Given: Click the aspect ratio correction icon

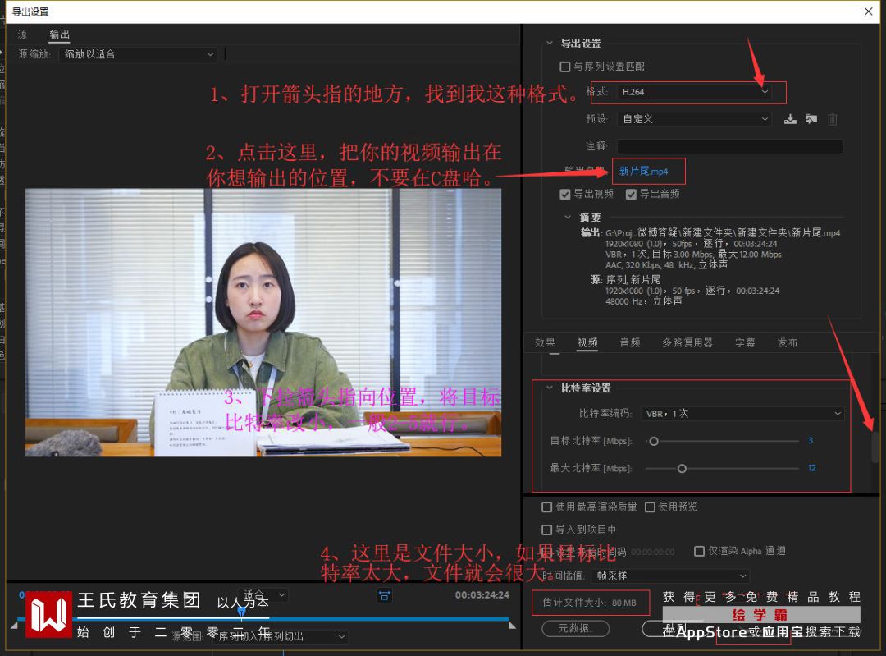Looking at the screenshot, I should pyautogui.click(x=384, y=595).
